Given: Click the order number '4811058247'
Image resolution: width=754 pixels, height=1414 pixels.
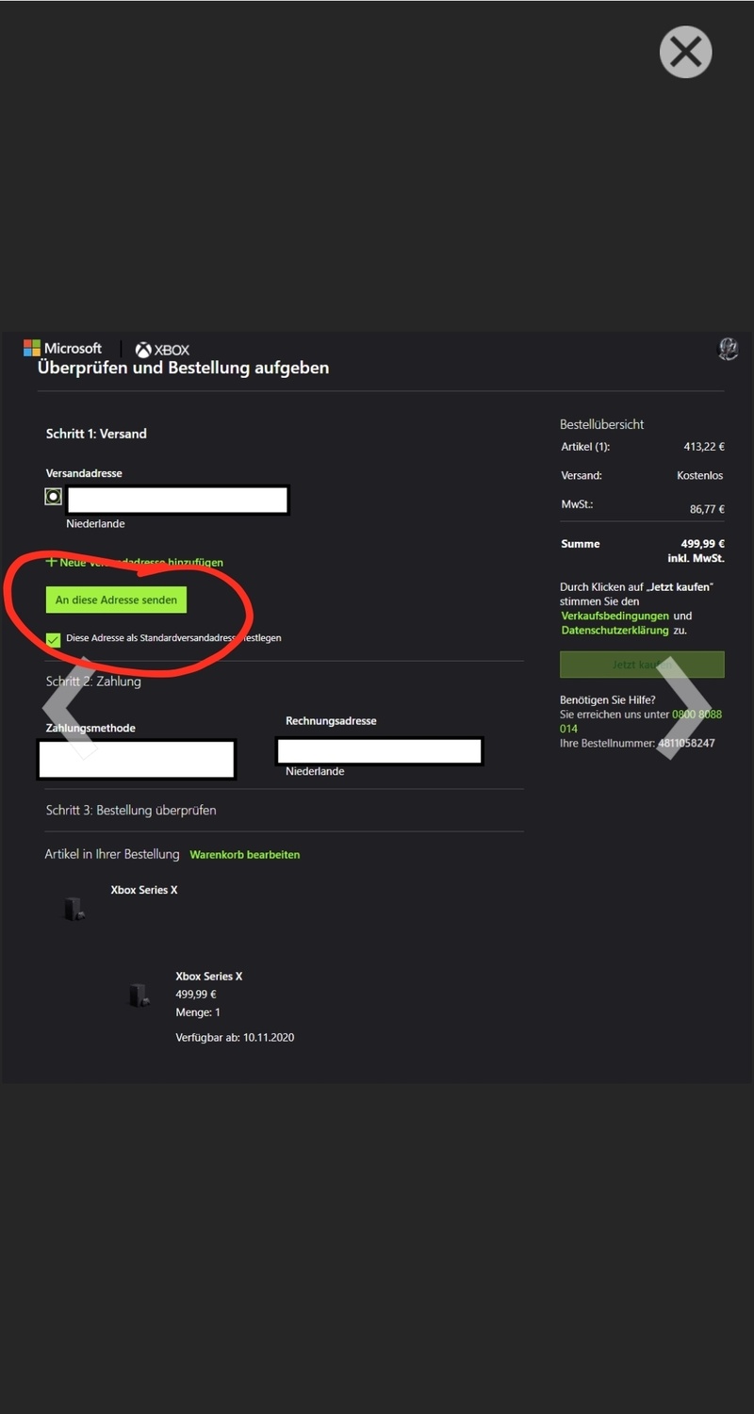Looking at the screenshot, I should [x=685, y=743].
